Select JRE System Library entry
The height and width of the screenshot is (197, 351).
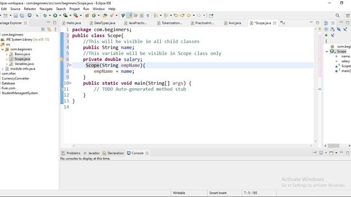[25, 39]
